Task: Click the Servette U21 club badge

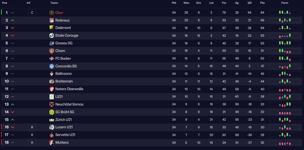Action: click(x=52, y=135)
